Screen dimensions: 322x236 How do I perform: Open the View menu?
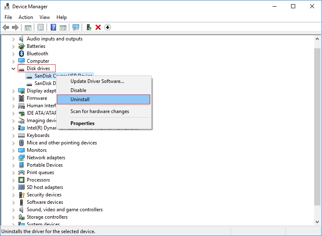45,17
